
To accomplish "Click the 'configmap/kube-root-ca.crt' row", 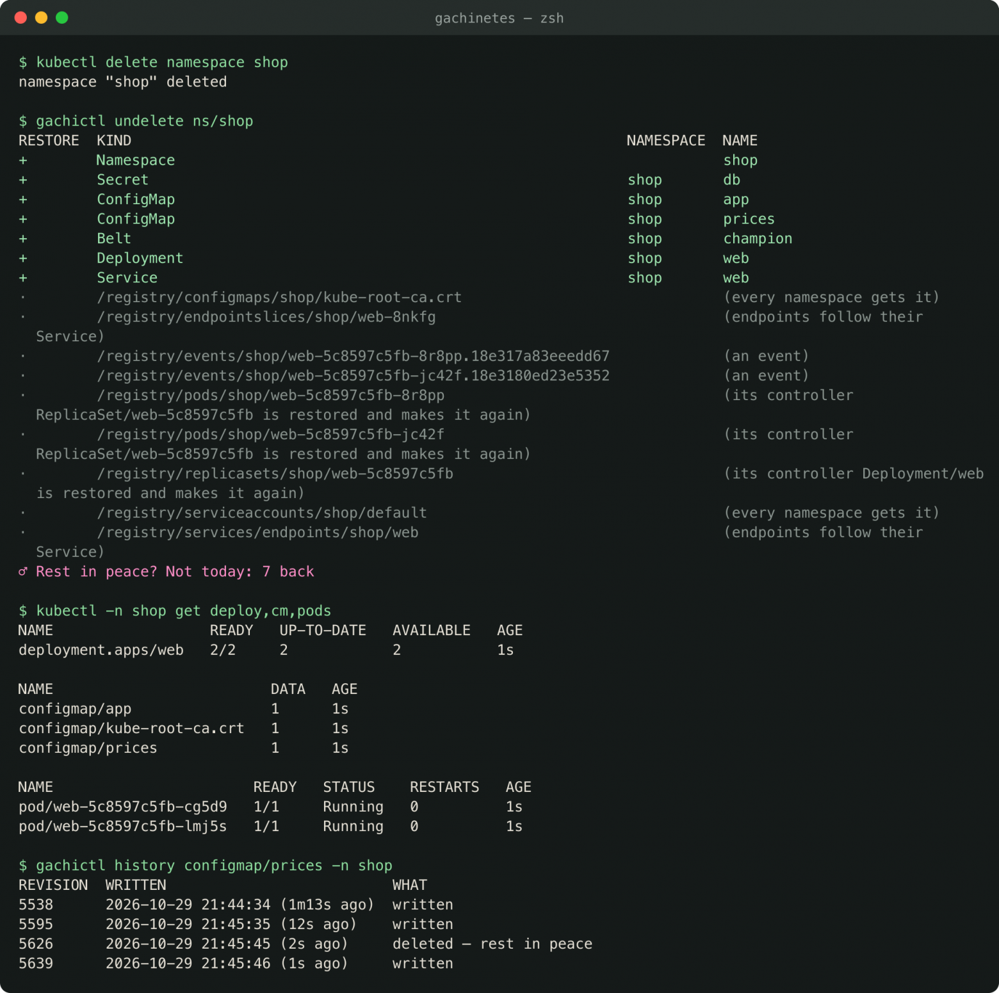I will pyautogui.click(x=183, y=729).
